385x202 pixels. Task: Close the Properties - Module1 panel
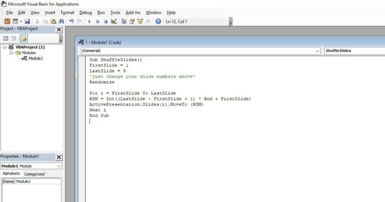[x=59, y=157]
